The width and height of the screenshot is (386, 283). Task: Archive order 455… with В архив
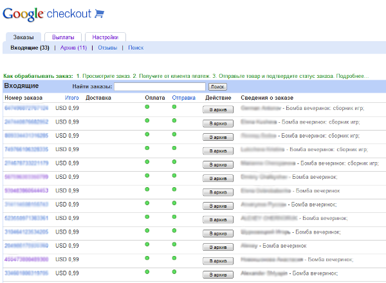pyautogui.click(x=218, y=261)
